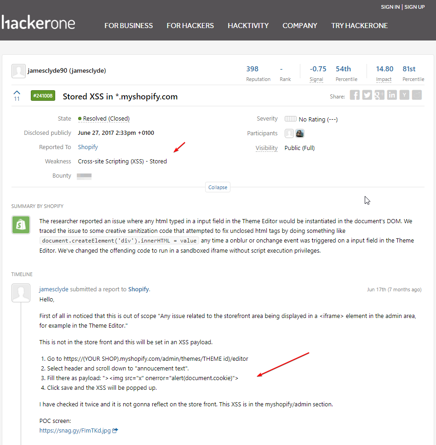Viewport: 436px width, 445px height.
Task: Click the Jun 17th timestamp
Action: coord(394,289)
